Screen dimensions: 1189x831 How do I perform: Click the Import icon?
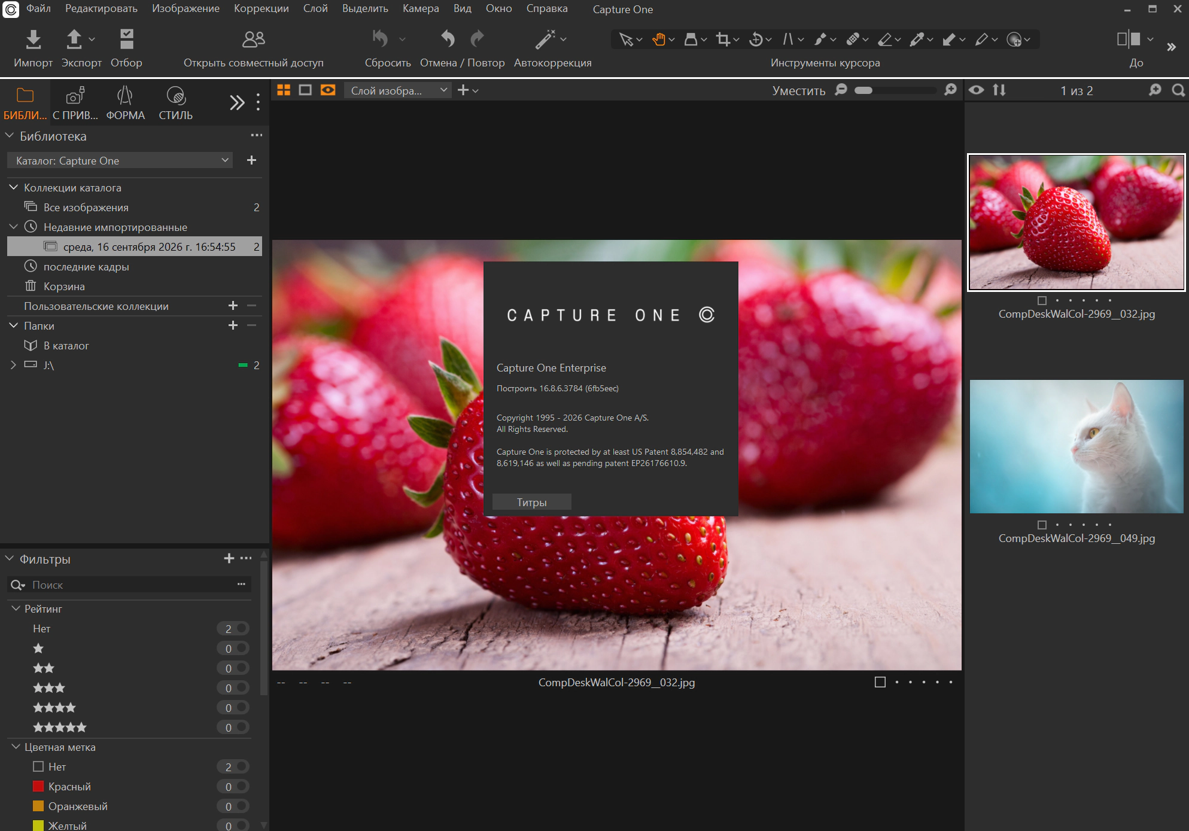34,39
